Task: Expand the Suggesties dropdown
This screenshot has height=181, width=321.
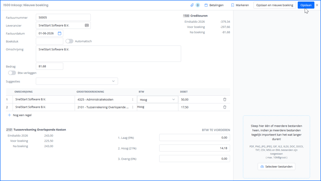Action: [x=77, y=81]
